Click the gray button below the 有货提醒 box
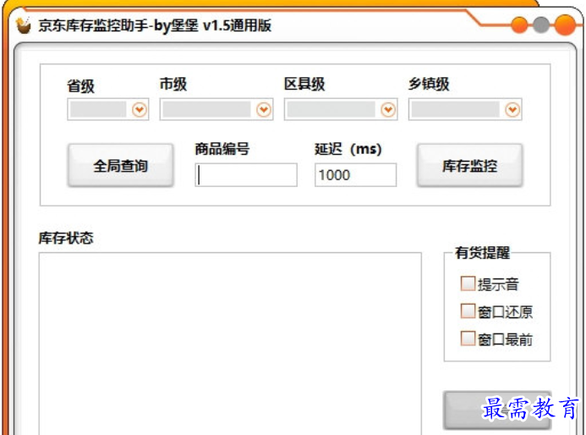Viewport: 586px width, 435px height. 497,410
